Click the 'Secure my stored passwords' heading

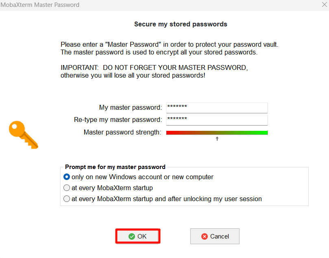[181, 24]
